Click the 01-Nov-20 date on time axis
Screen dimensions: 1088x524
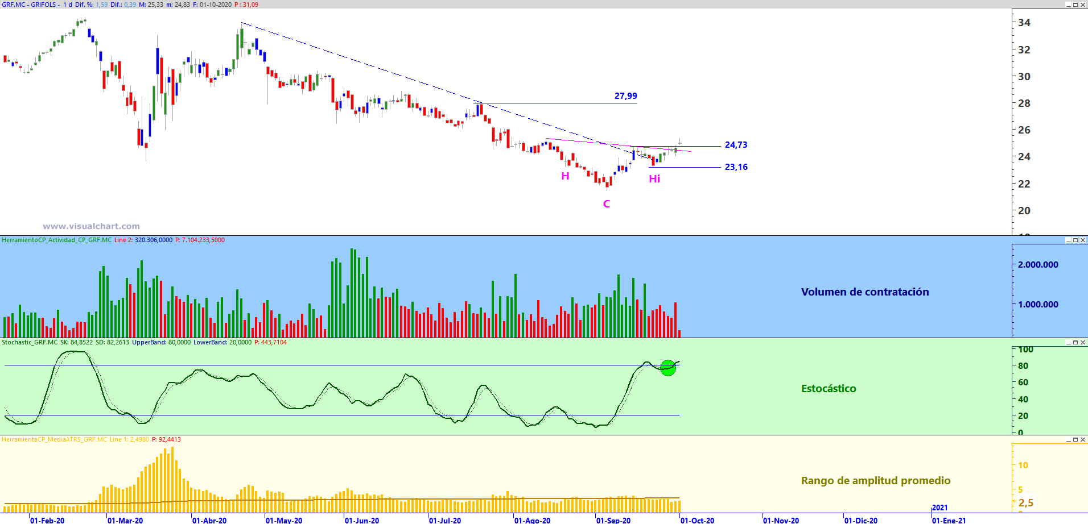click(781, 520)
